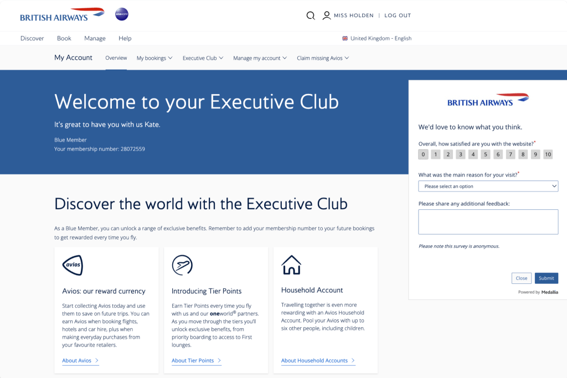This screenshot has width=567, height=378.
Task: Click the oneworld alliance globe icon
Action: point(121,15)
